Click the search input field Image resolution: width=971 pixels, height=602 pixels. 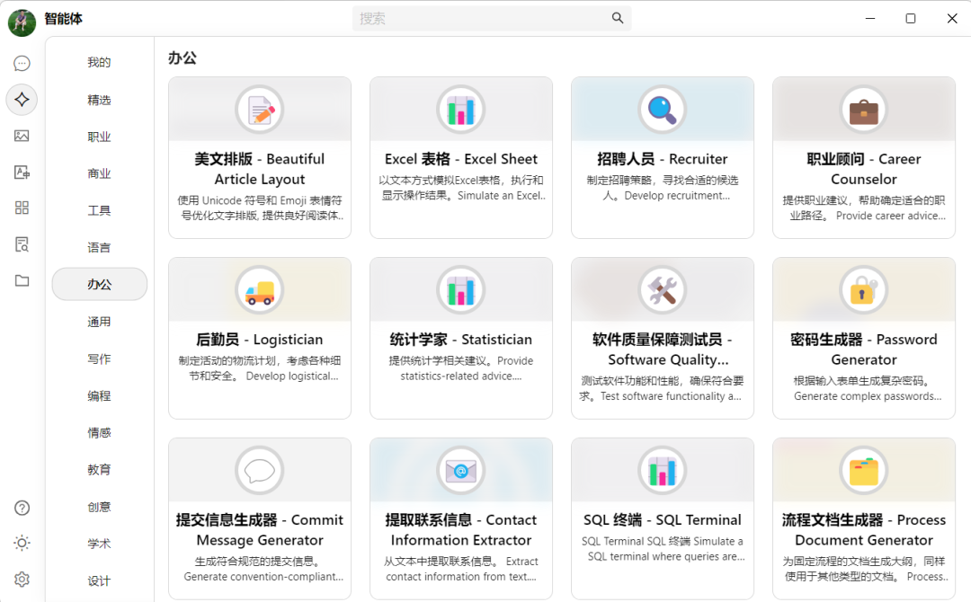tap(492, 19)
